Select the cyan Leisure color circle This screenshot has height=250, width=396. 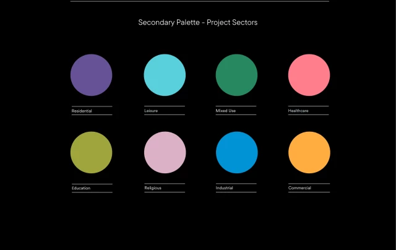(165, 75)
